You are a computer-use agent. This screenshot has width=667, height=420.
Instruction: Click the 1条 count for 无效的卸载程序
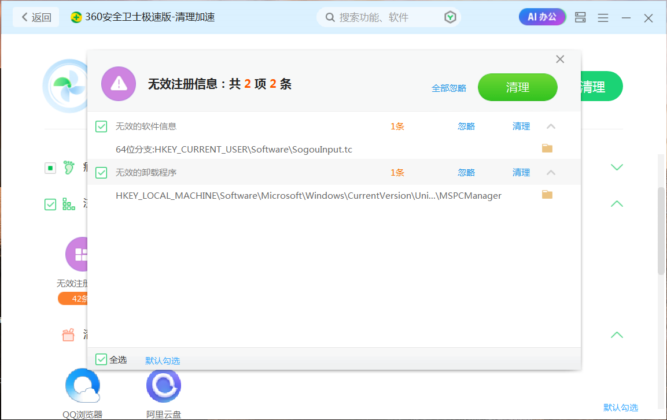[397, 173]
